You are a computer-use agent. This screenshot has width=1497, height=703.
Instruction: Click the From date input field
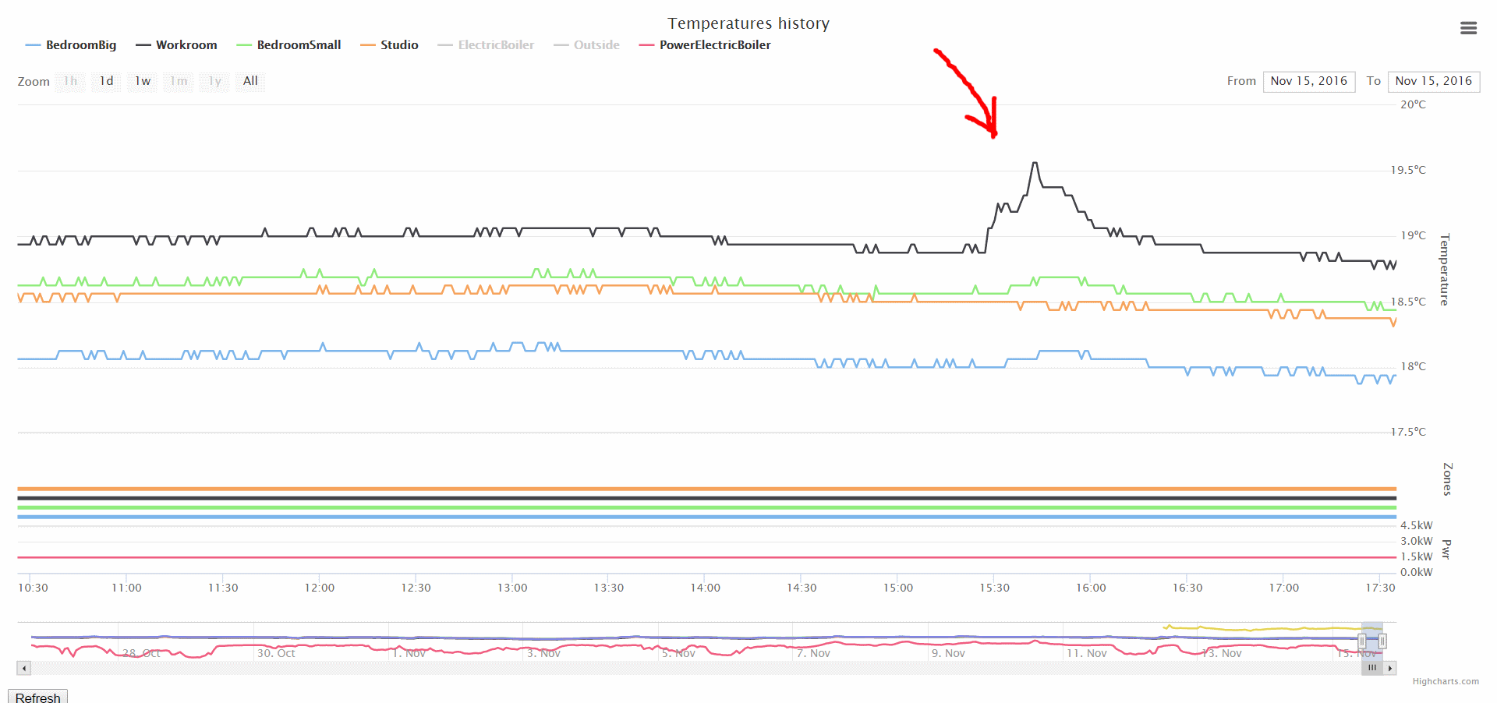[x=1308, y=81]
